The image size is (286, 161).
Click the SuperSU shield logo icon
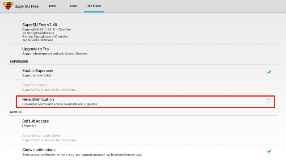pyautogui.click(x=8, y=6)
